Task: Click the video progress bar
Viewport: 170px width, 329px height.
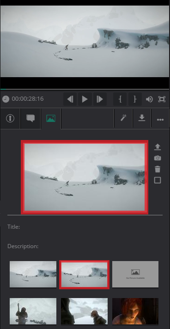Action: (x=85, y=89)
